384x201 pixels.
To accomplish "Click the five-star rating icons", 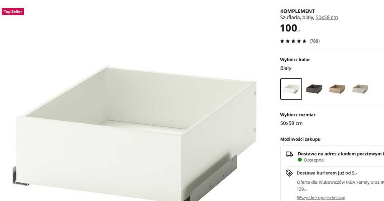I will pyautogui.click(x=293, y=41).
